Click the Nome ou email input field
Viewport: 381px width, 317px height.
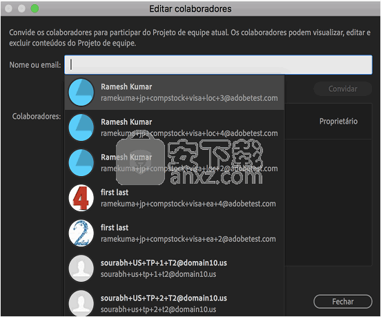click(218, 65)
